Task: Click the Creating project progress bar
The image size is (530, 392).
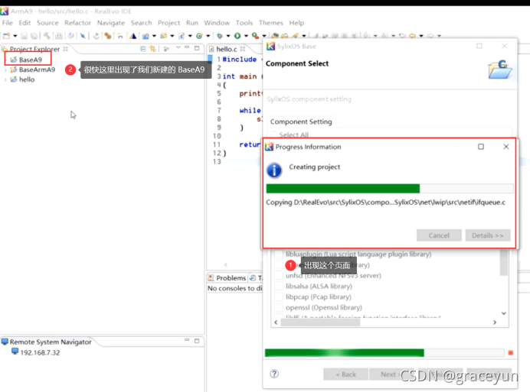Action: 390,188
